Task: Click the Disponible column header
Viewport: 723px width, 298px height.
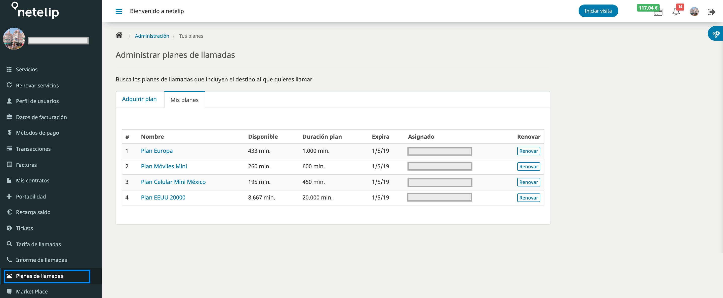Action: point(263,136)
